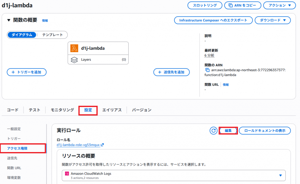Switch to テンプレート view
Screen dimensions: 300x184
52,35
